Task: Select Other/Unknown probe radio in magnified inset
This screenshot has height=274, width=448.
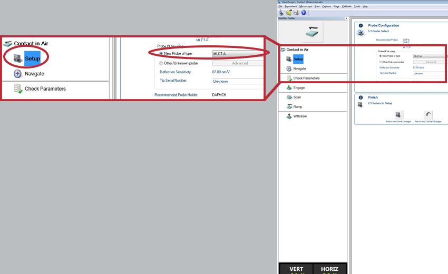Action: click(161, 63)
